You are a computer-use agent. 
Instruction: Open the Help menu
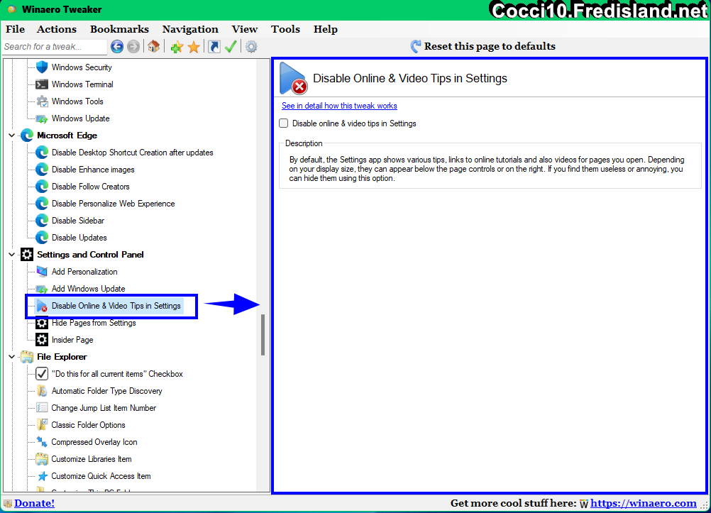click(x=326, y=29)
